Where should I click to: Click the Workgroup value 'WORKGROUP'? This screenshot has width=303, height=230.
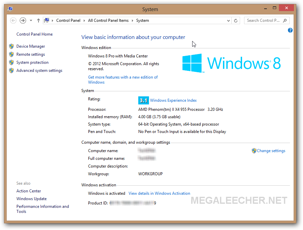coord(150,174)
